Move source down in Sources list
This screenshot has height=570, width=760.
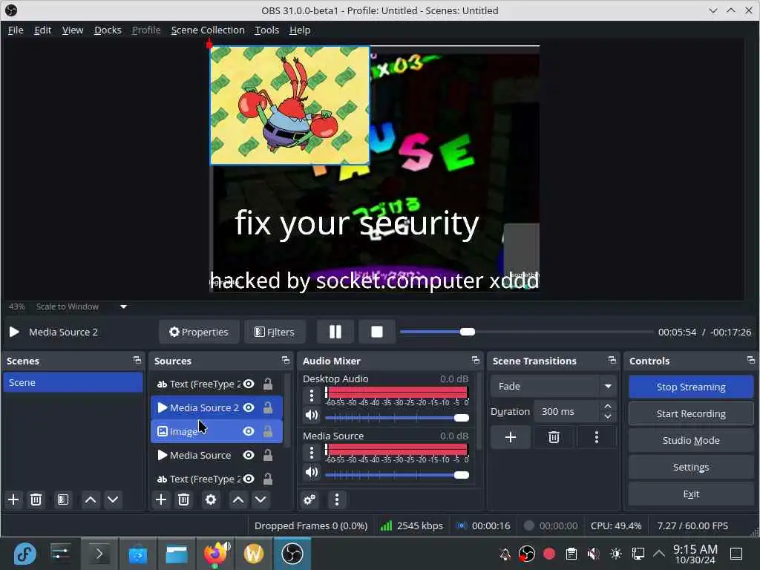[x=261, y=499]
